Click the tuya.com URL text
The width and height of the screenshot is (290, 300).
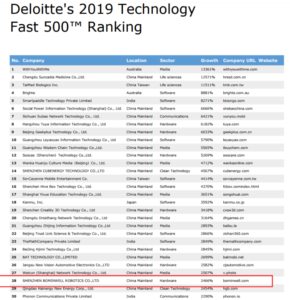231,124
